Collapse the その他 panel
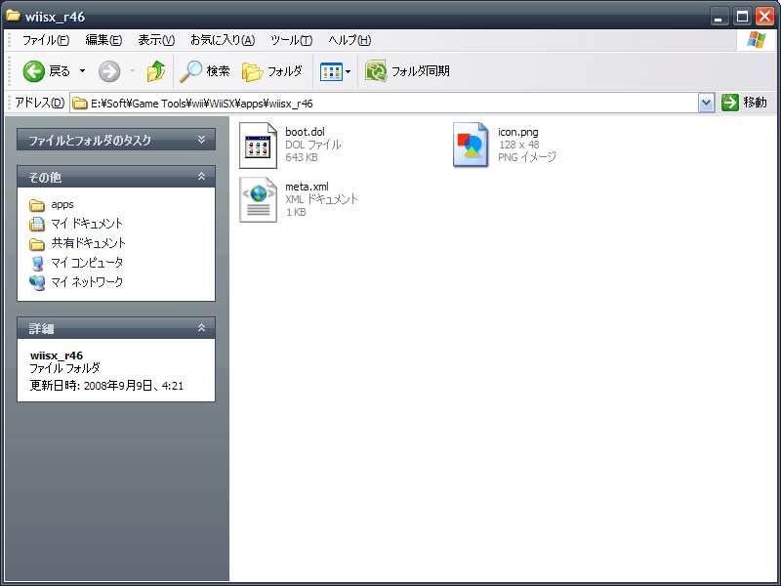Image resolution: width=781 pixels, height=586 pixels. (x=201, y=177)
